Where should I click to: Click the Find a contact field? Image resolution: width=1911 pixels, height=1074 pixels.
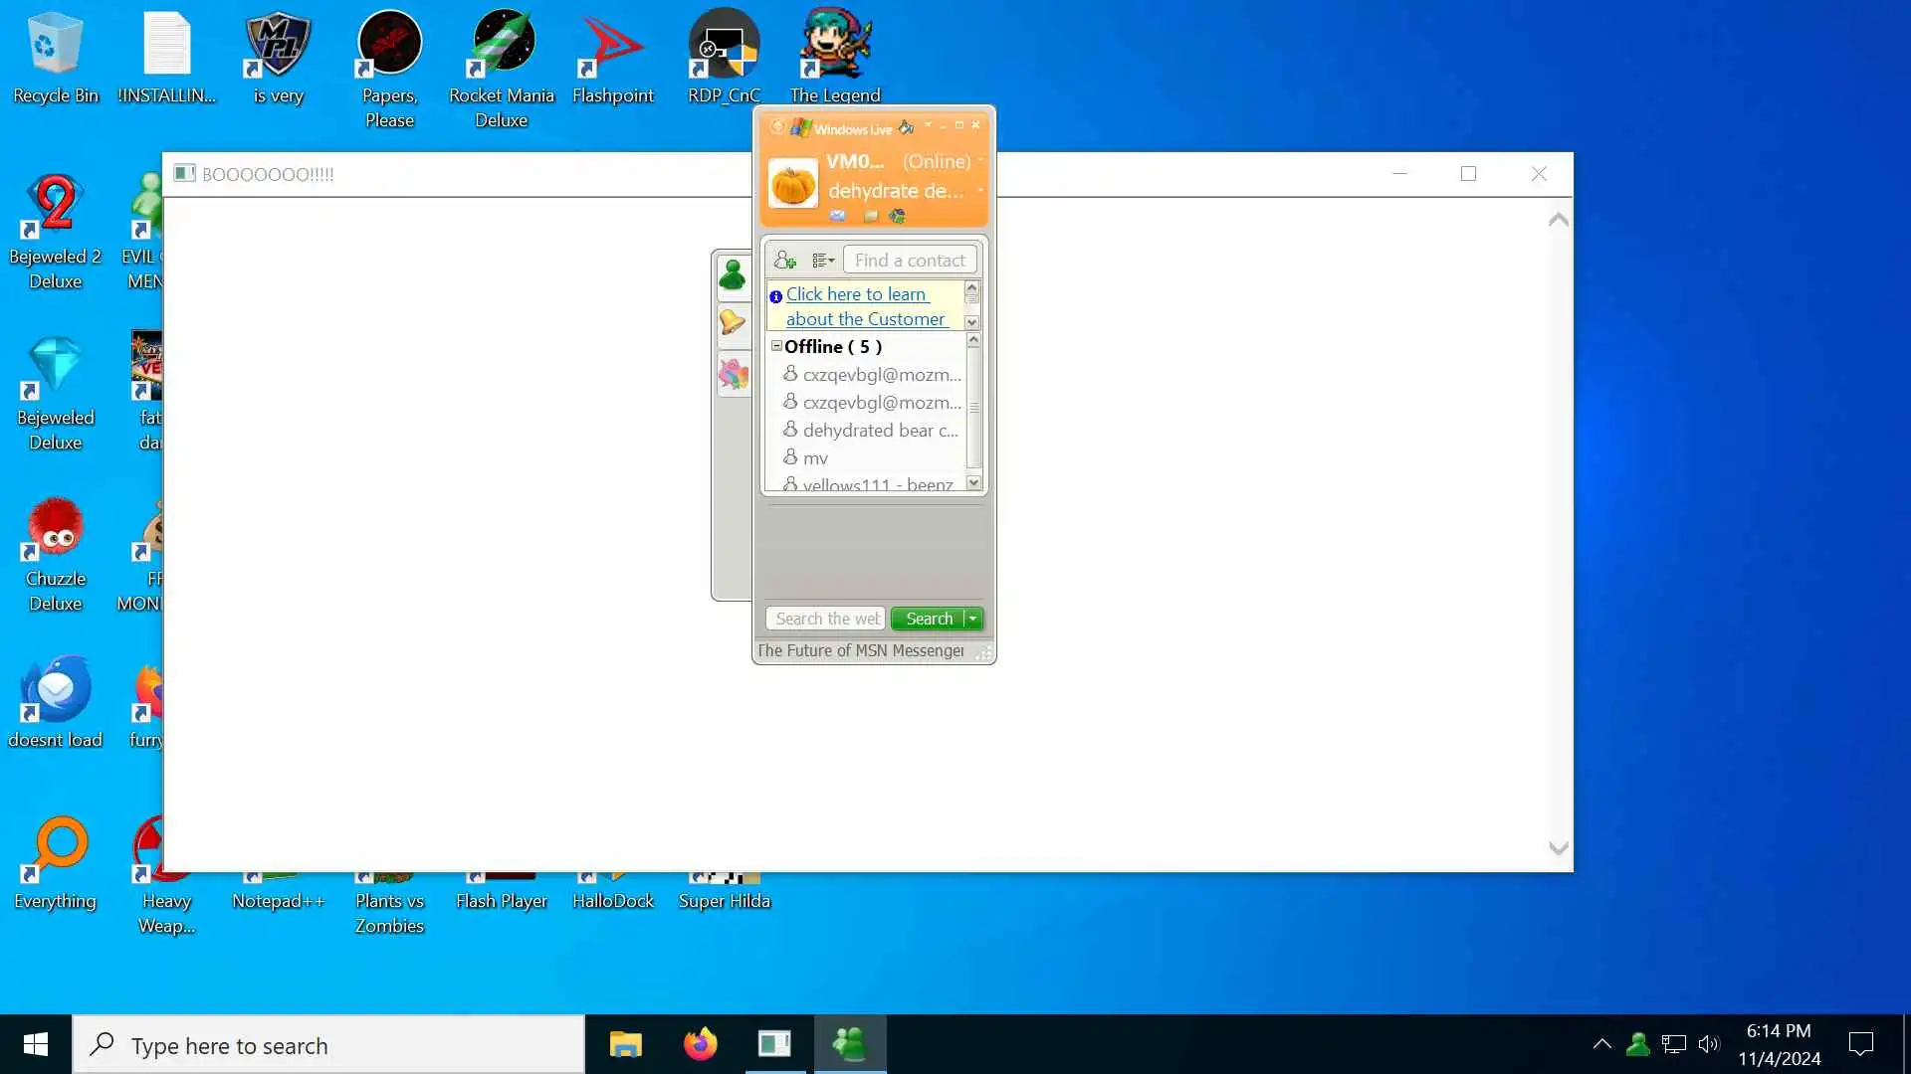pyautogui.click(x=910, y=261)
